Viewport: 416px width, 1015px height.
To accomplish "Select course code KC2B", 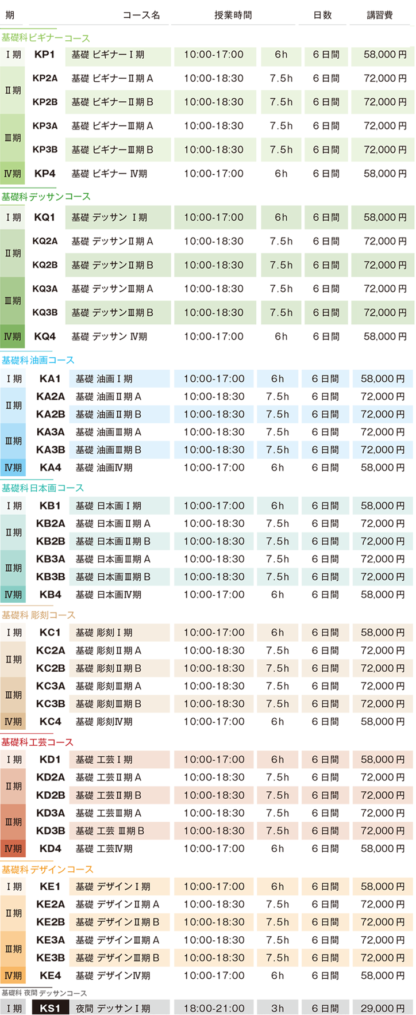I will (x=51, y=668).
